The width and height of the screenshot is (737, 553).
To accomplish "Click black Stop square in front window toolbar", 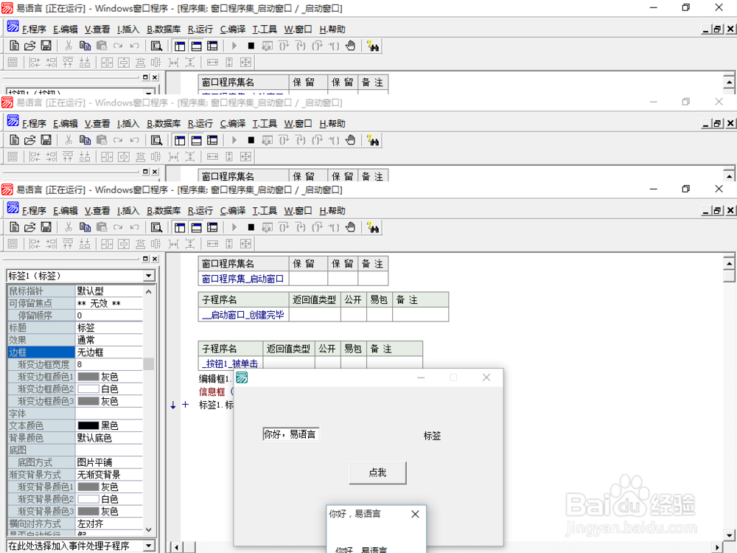I will 251,228.
